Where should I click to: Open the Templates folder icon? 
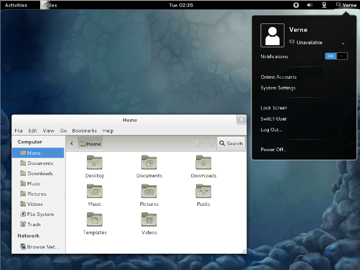click(x=95, y=220)
